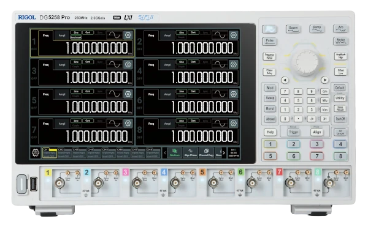Image resolution: width=368 pixels, height=227 pixels.
Task: Tap channel 1 frequency value 1.000,000,000
Action: tap(97, 48)
